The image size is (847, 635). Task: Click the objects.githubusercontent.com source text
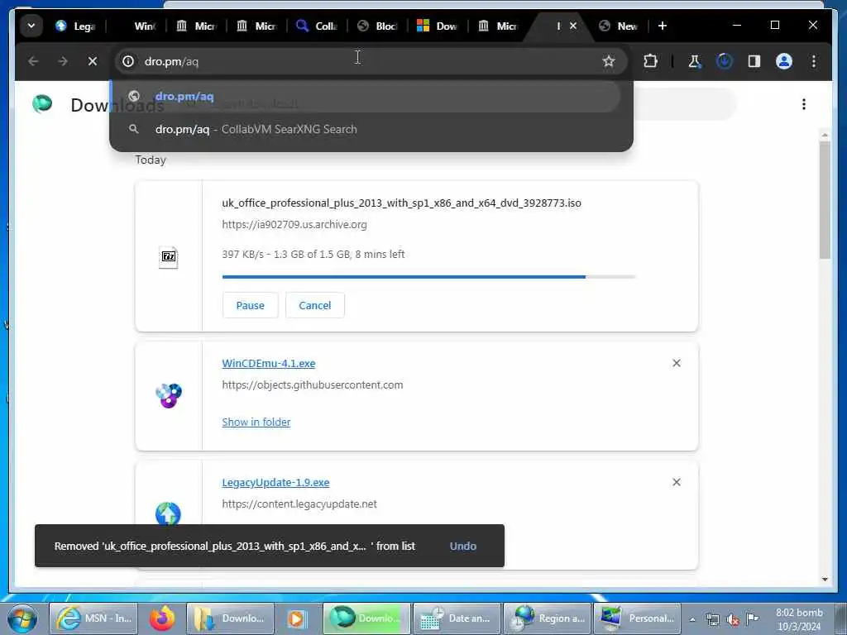(x=312, y=385)
